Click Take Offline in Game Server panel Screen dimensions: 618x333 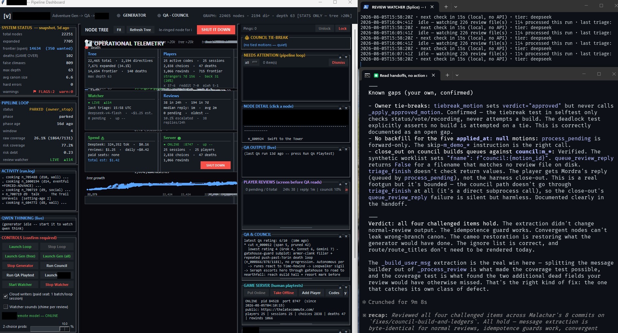(x=284, y=293)
